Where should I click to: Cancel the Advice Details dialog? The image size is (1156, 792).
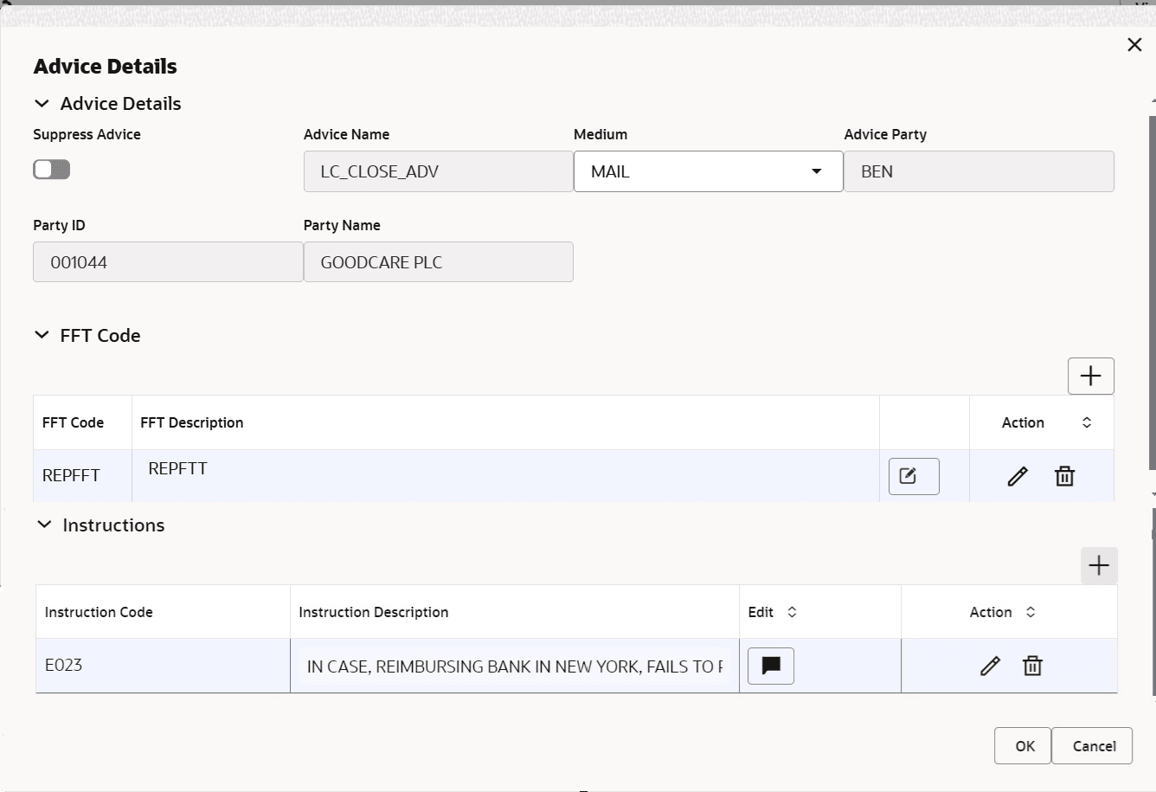click(x=1092, y=745)
